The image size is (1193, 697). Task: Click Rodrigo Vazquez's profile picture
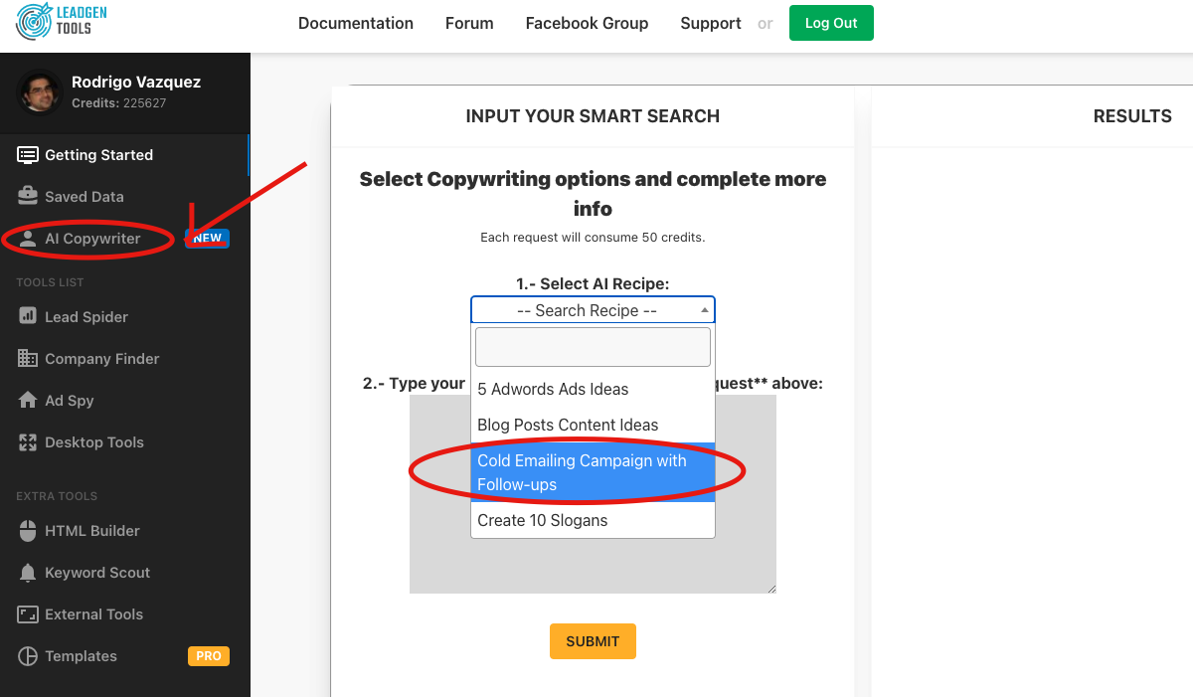(x=39, y=93)
